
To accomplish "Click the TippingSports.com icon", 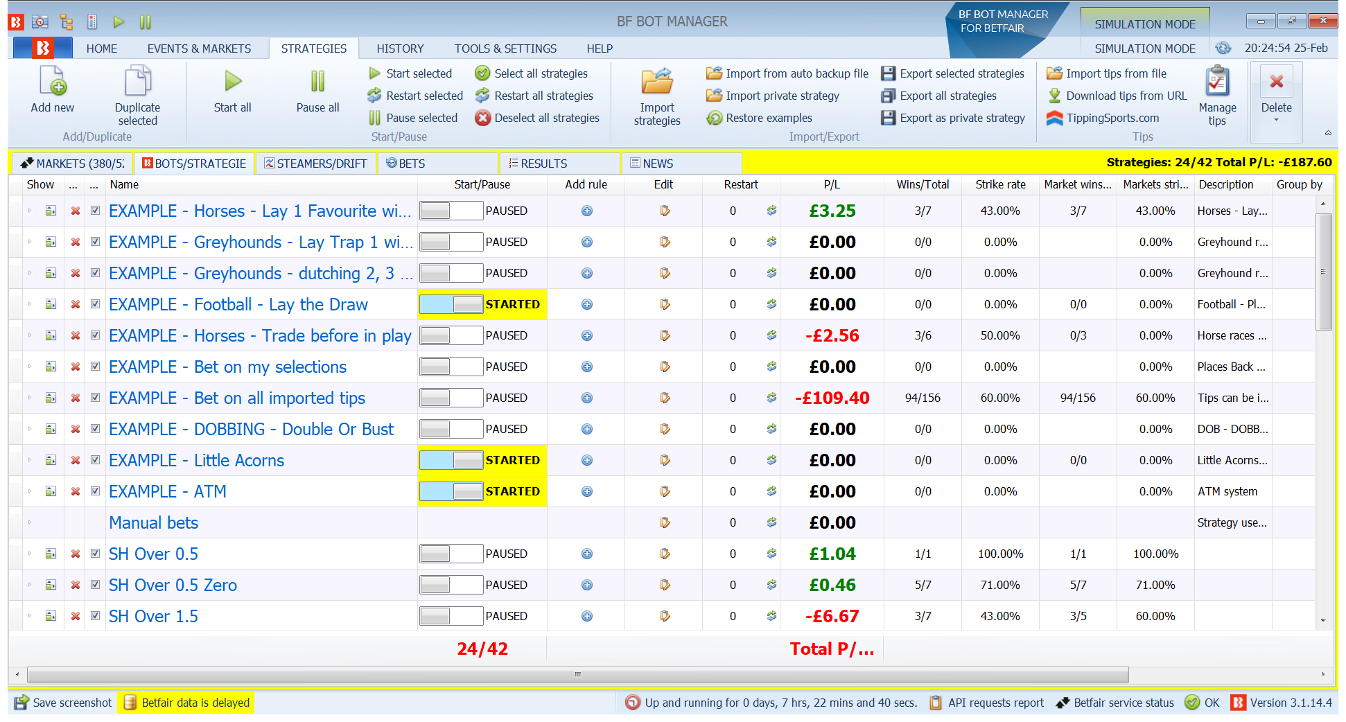I will pyautogui.click(x=1054, y=118).
